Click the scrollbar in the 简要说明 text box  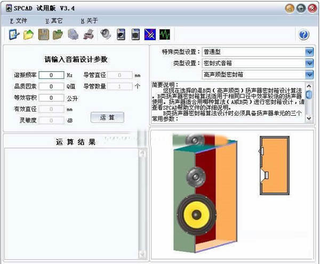pos(309,101)
